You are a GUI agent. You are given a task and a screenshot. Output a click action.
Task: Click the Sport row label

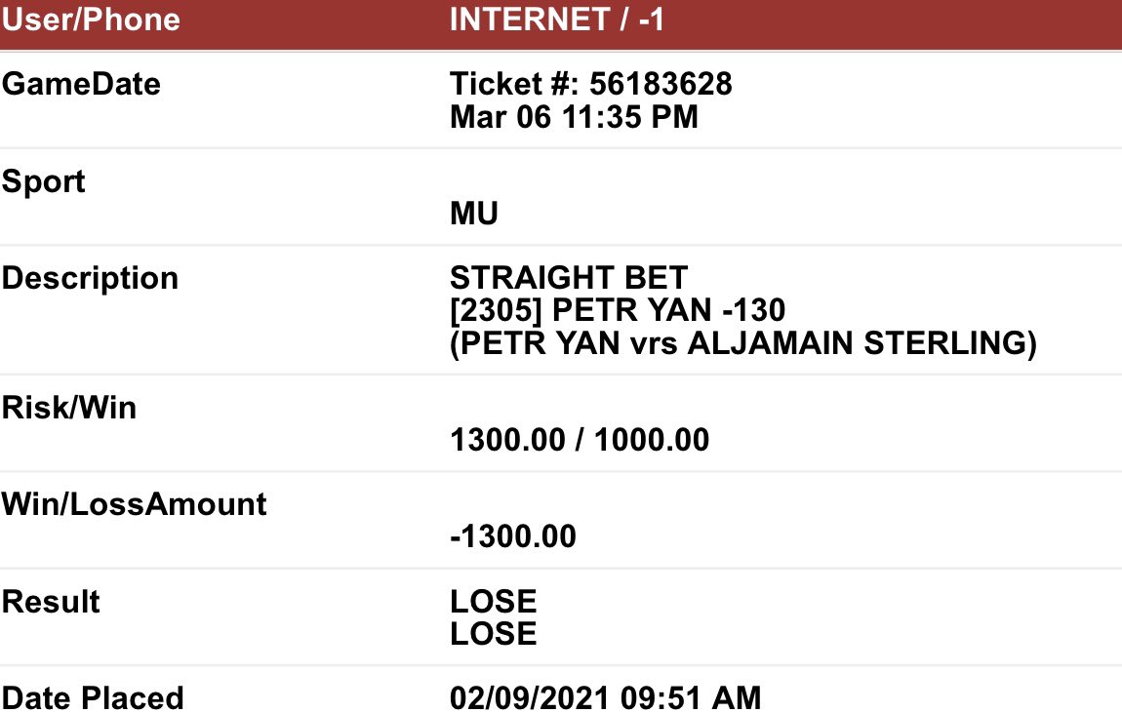(x=43, y=182)
